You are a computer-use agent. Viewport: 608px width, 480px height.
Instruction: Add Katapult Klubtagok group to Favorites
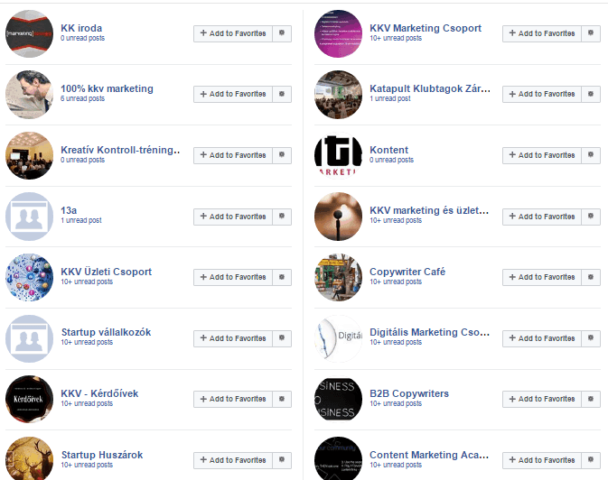point(542,94)
